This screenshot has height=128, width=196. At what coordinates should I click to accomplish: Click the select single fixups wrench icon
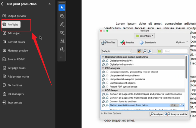(x=150, y=51)
